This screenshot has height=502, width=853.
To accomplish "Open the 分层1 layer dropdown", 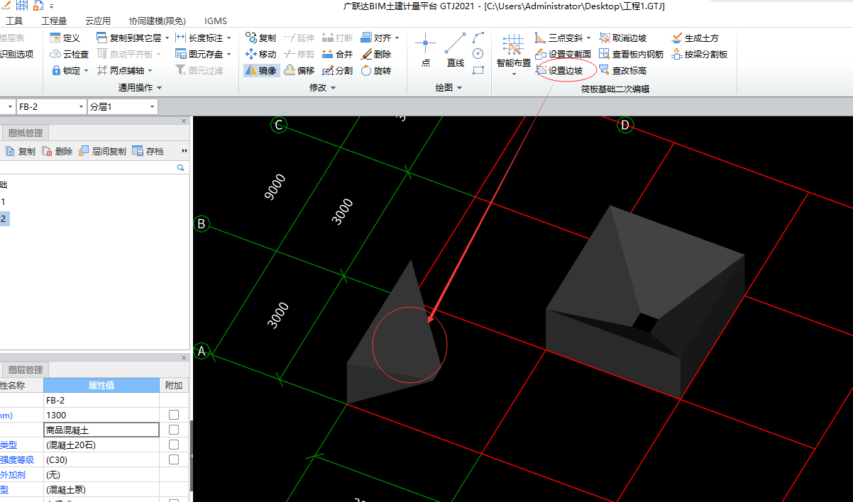I will [x=152, y=106].
